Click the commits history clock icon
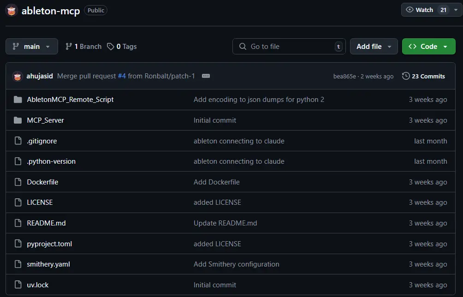 coord(406,76)
